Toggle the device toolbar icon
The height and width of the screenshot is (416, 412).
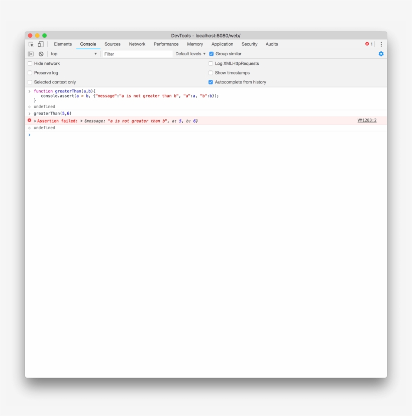[x=41, y=44]
